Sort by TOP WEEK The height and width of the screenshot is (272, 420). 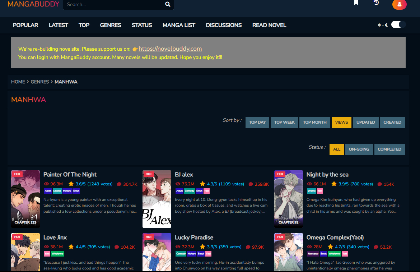284,123
